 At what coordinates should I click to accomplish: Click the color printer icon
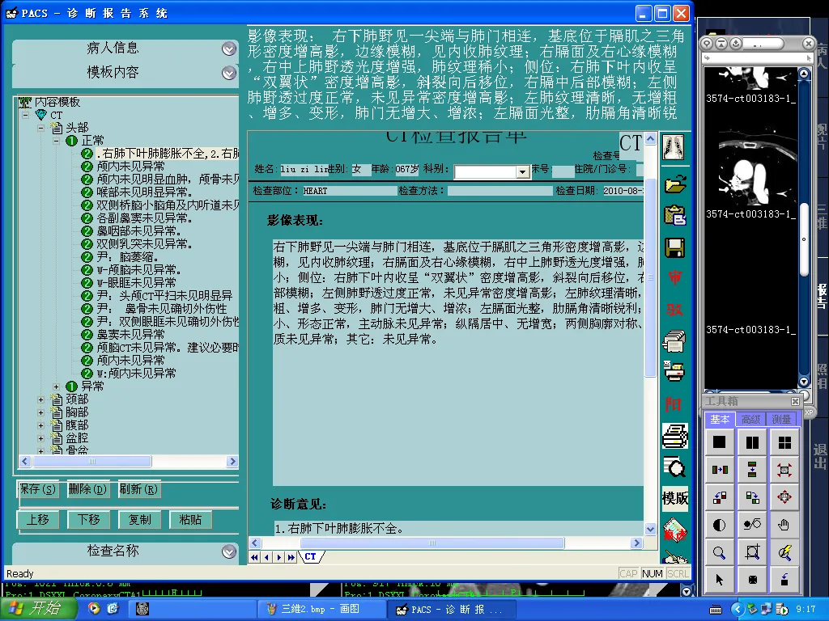pyautogui.click(x=674, y=371)
